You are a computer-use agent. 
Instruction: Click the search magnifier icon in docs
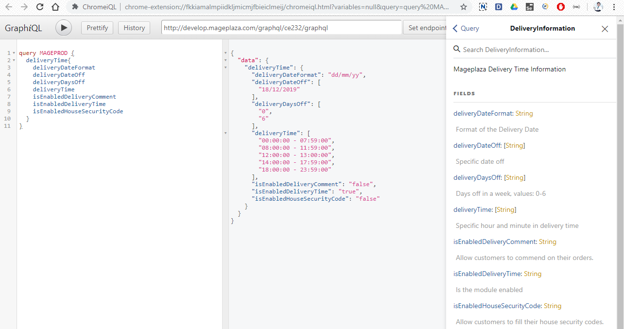457,49
